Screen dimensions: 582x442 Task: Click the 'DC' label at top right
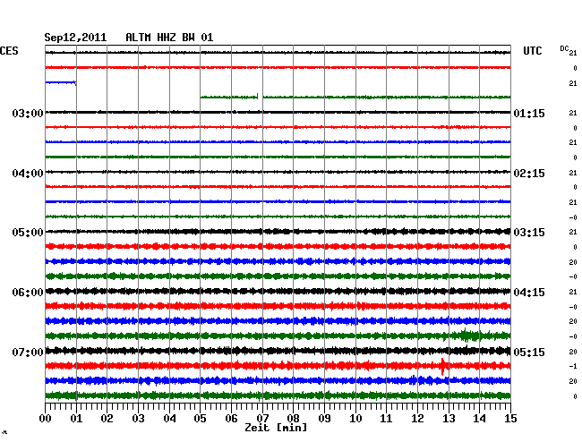pos(564,48)
